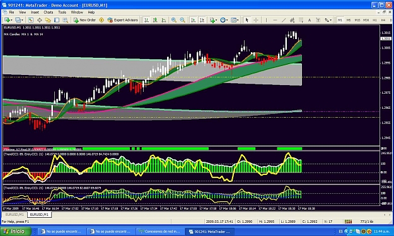Toggle the Data Window crosshair-target icon
Viewport: 394px width, 236px height.
[x=40, y=20]
